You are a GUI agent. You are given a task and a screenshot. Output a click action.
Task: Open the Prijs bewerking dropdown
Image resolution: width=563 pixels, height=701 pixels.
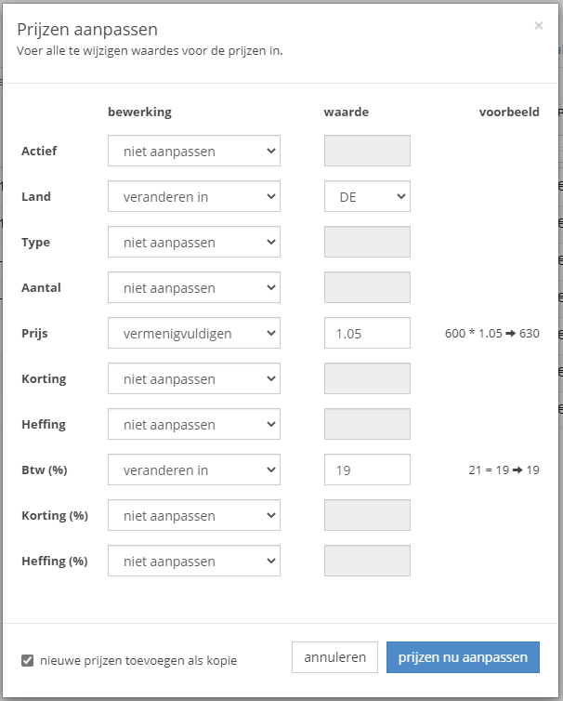(x=194, y=333)
